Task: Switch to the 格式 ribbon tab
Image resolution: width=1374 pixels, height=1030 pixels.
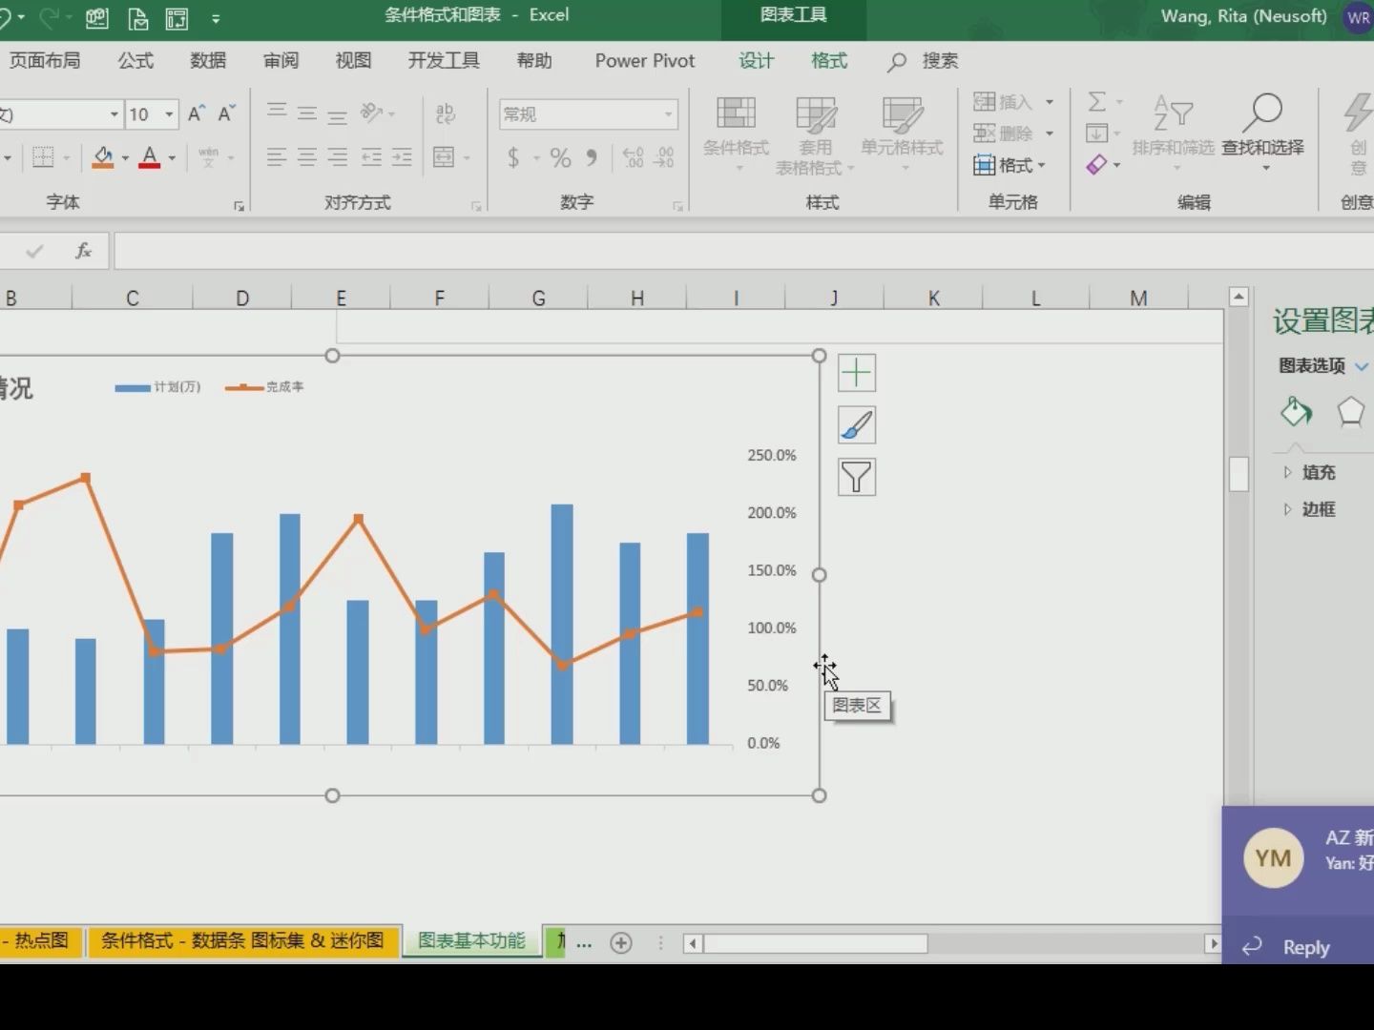Action: 828,60
